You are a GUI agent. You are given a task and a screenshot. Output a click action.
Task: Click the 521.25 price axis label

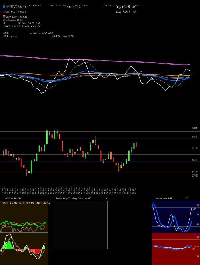tap(195, 149)
